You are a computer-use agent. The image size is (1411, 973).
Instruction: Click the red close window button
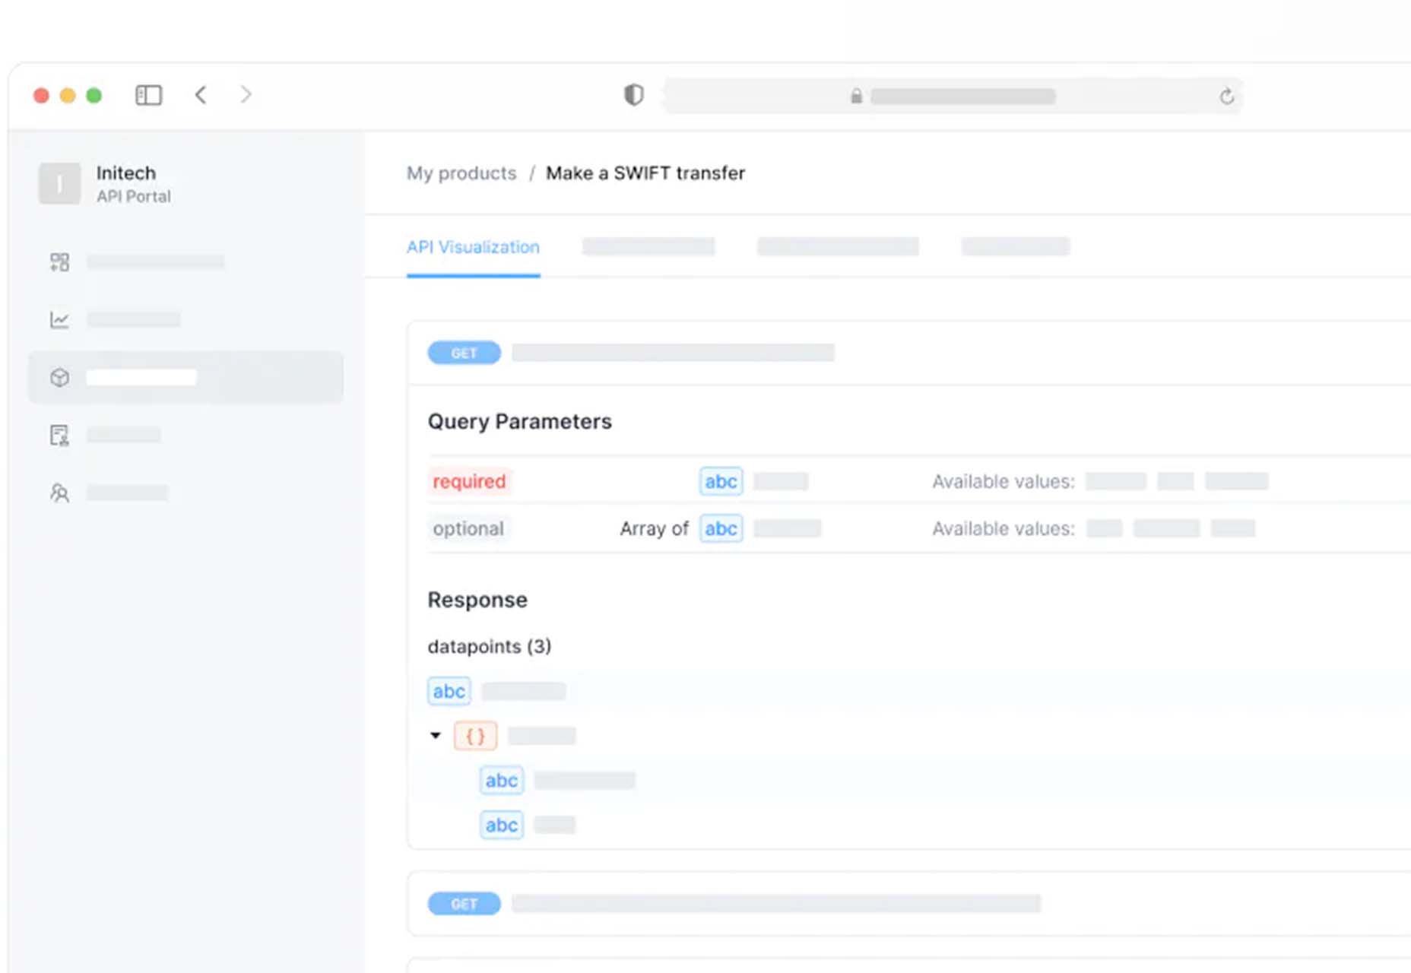tap(42, 95)
